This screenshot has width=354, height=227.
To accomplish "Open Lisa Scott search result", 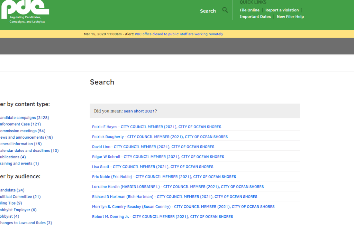I will [x=153, y=167].
